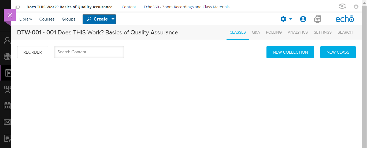
Task: Click the purple X panel close button
Action: 10,15
